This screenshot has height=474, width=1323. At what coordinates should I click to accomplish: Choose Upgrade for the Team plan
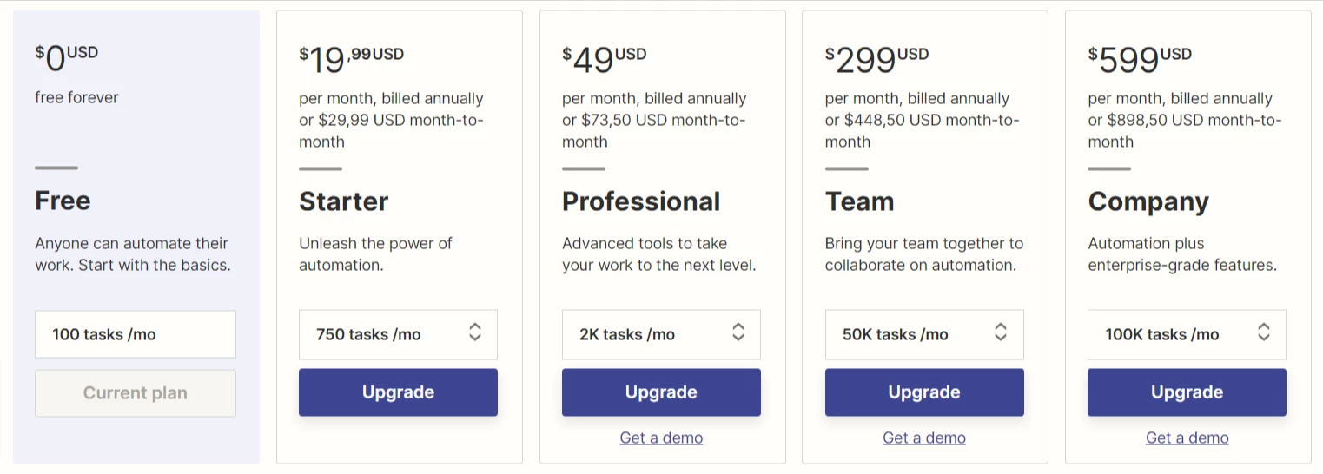[923, 392]
